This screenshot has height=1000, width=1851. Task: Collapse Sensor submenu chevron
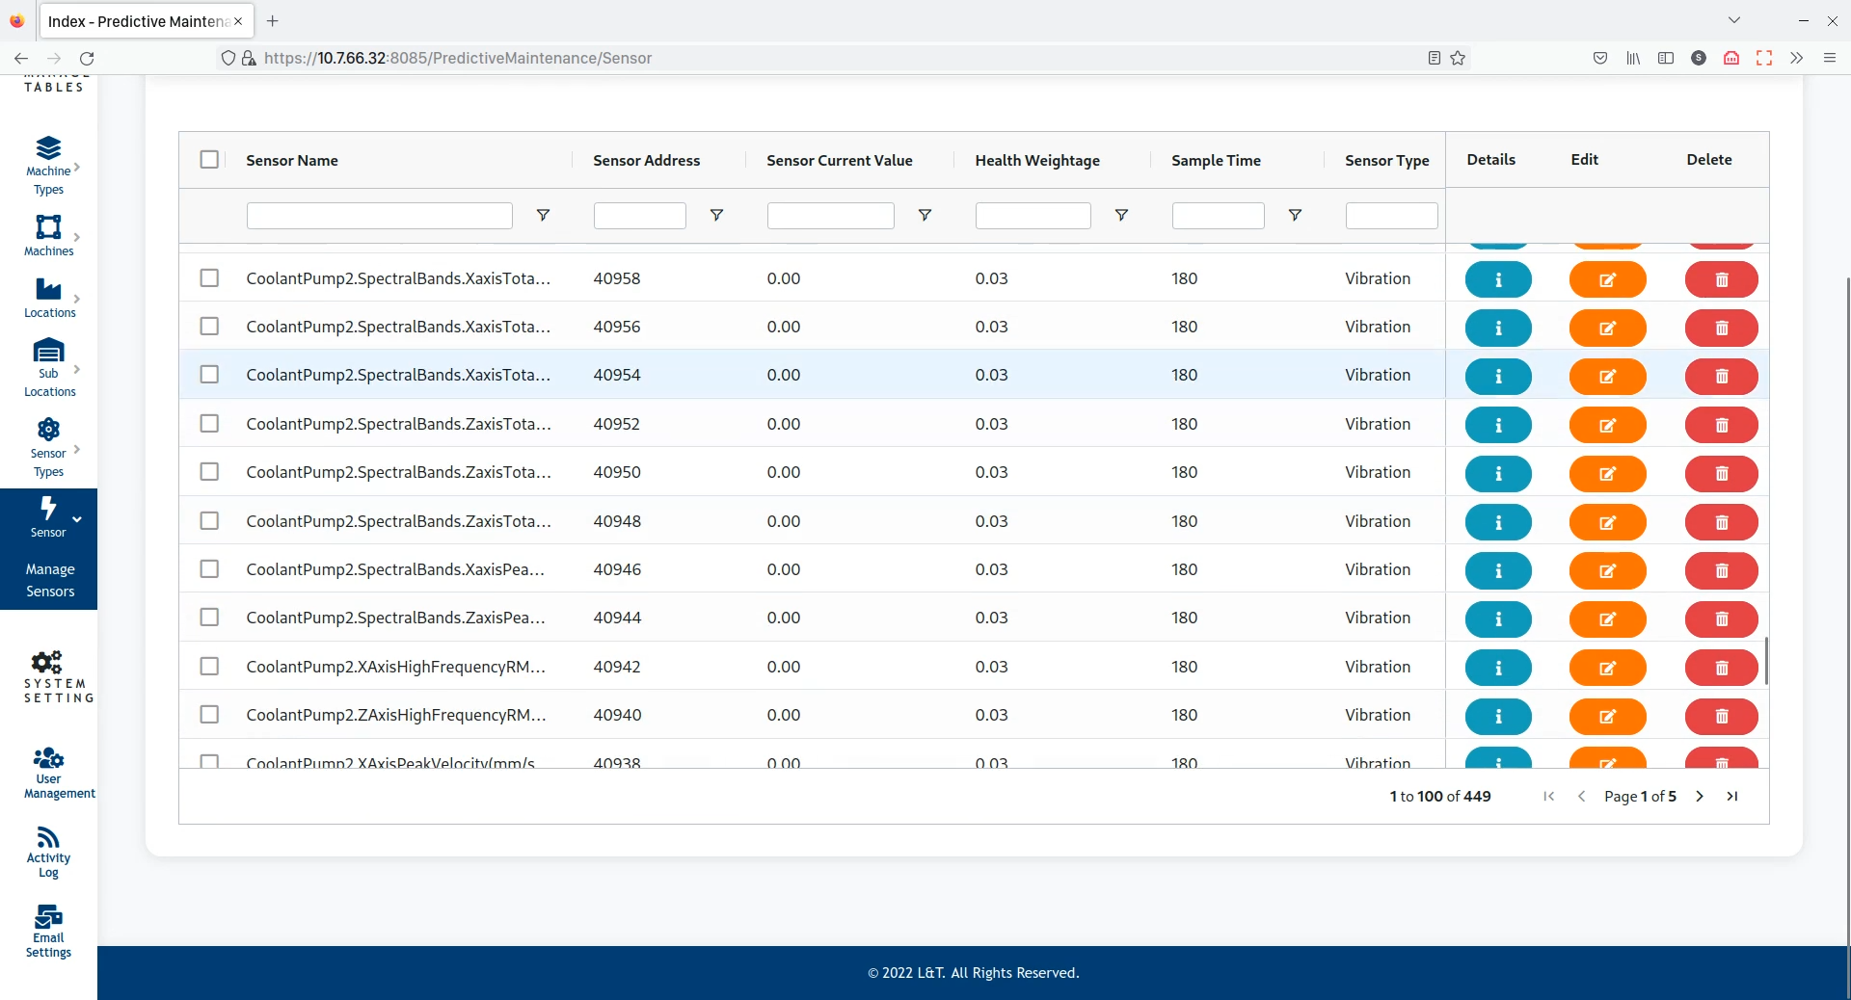77,519
